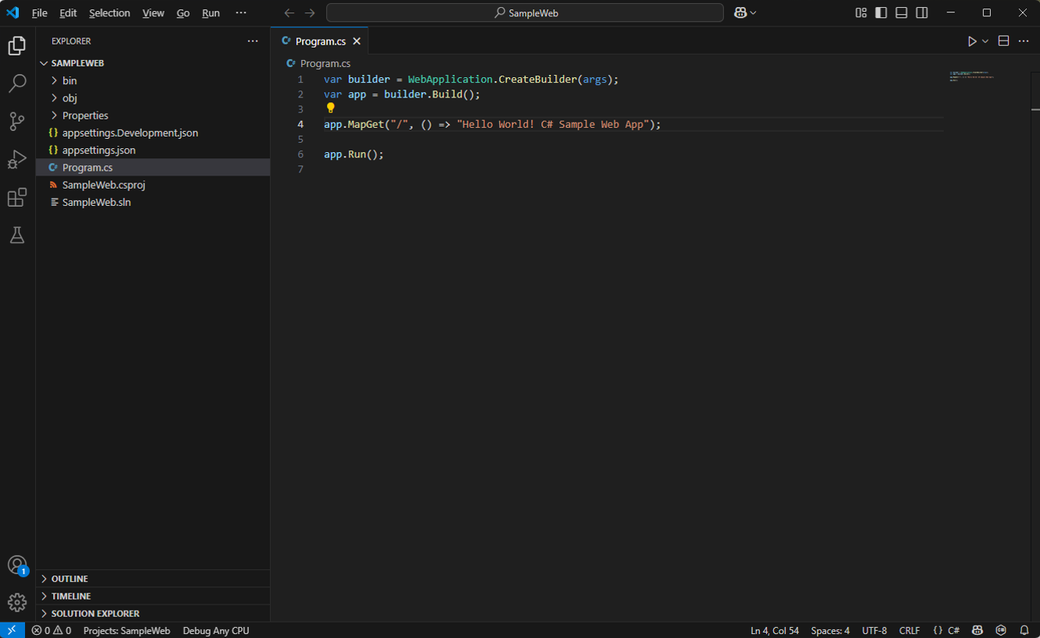Open the Search view in activity bar
The image size is (1040, 638).
pyautogui.click(x=17, y=83)
